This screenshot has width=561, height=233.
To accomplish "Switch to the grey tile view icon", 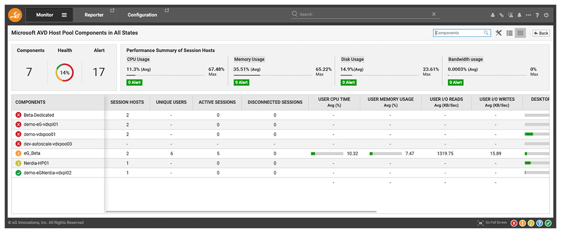I will (x=520, y=33).
